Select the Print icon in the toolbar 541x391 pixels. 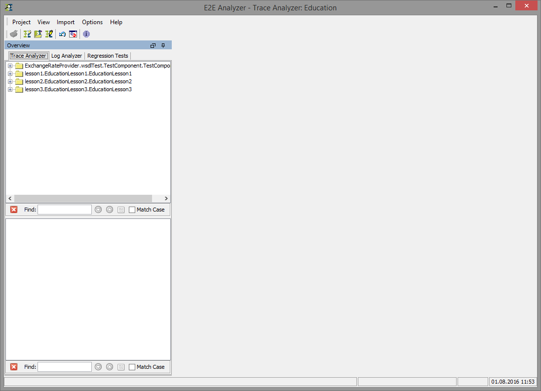click(13, 34)
